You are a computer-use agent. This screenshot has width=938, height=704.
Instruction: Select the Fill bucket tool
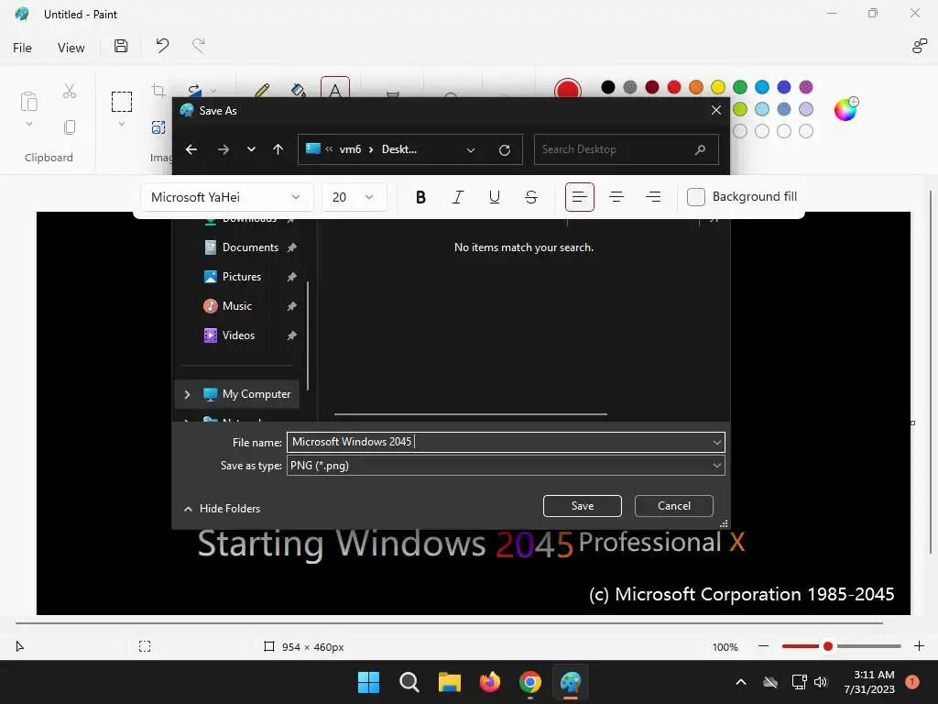(298, 91)
